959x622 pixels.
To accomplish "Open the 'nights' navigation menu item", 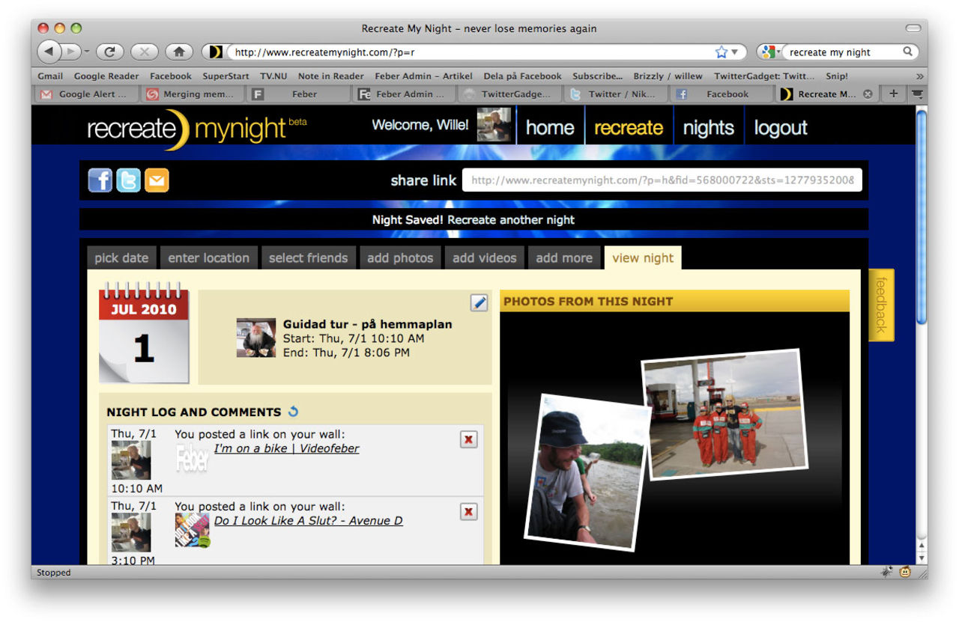I will click(x=708, y=128).
